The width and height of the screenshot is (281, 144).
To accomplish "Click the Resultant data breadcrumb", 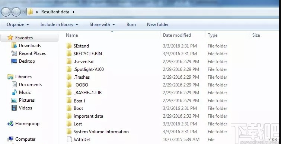I will click(55, 12).
